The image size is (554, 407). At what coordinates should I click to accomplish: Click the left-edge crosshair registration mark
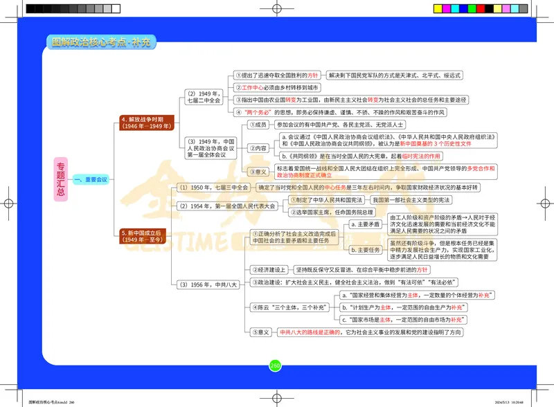tap(10, 203)
